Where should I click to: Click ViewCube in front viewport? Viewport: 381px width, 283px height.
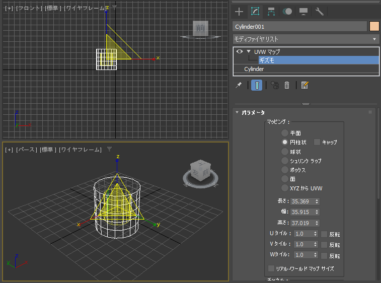pyautogui.click(x=200, y=29)
